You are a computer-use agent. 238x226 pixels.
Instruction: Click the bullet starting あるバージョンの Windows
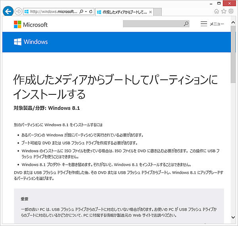point(83,135)
